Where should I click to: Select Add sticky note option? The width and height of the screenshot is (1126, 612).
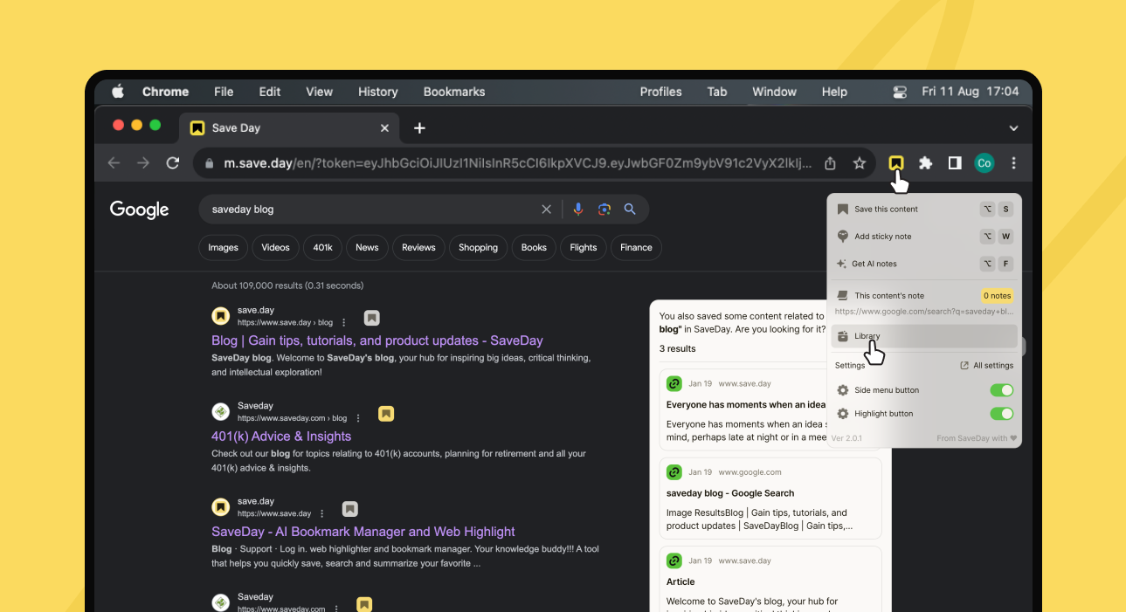coord(924,237)
